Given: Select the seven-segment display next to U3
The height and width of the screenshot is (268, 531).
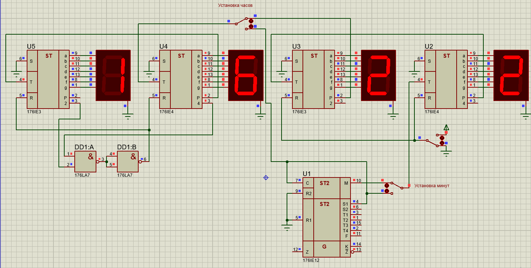Looking at the screenshot, I should [x=378, y=75].
